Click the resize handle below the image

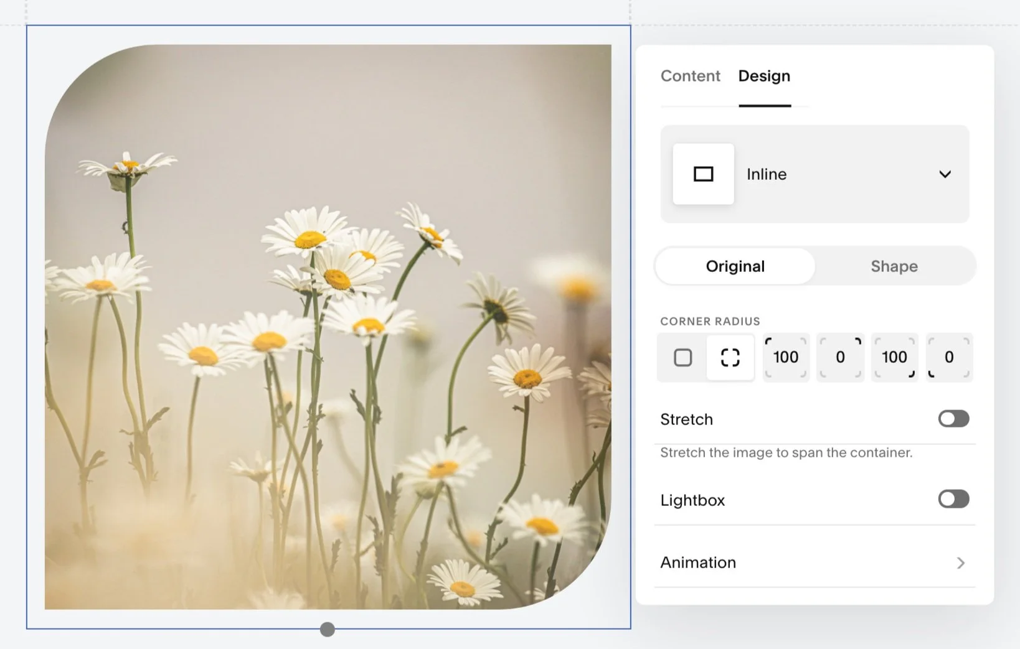coord(327,629)
